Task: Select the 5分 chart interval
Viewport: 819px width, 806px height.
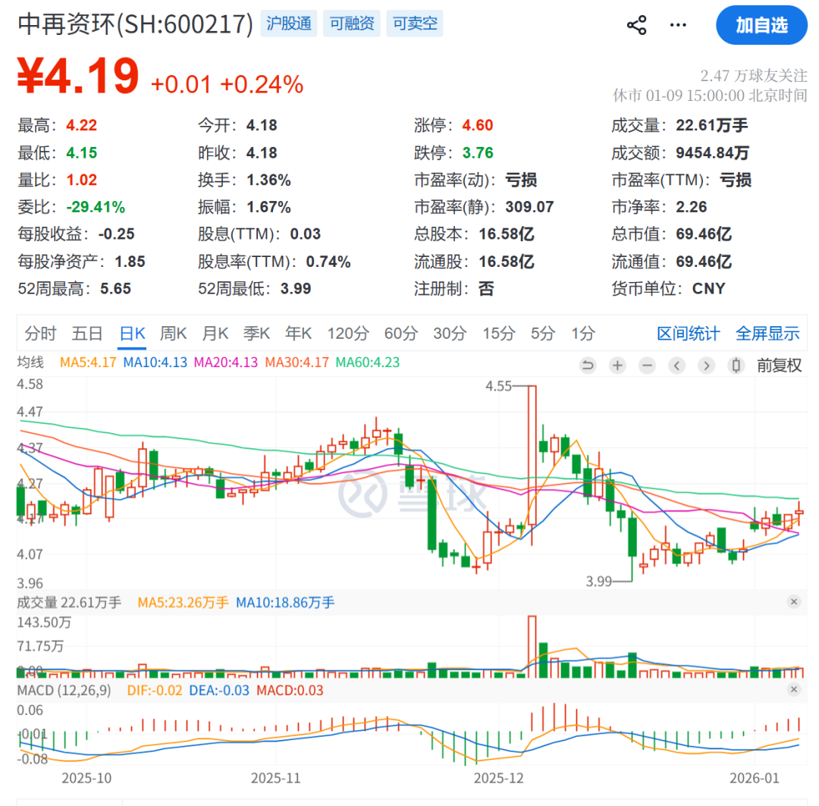Action: point(542,333)
